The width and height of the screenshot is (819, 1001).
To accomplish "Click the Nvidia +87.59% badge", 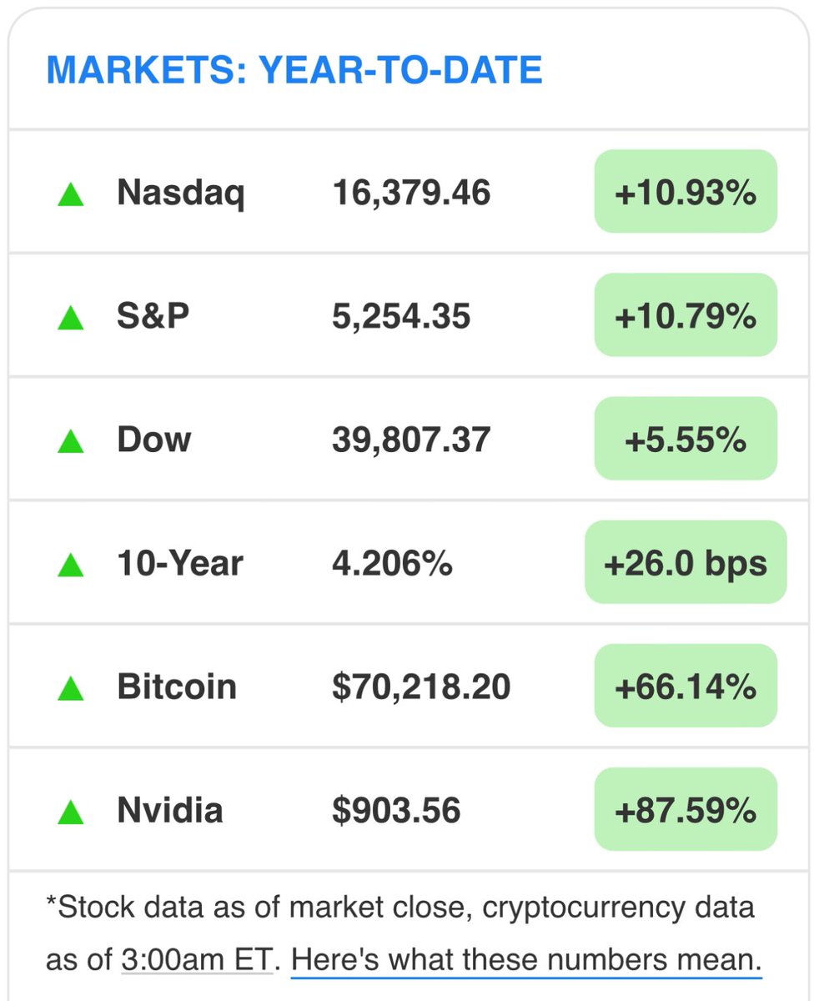I will [686, 808].
